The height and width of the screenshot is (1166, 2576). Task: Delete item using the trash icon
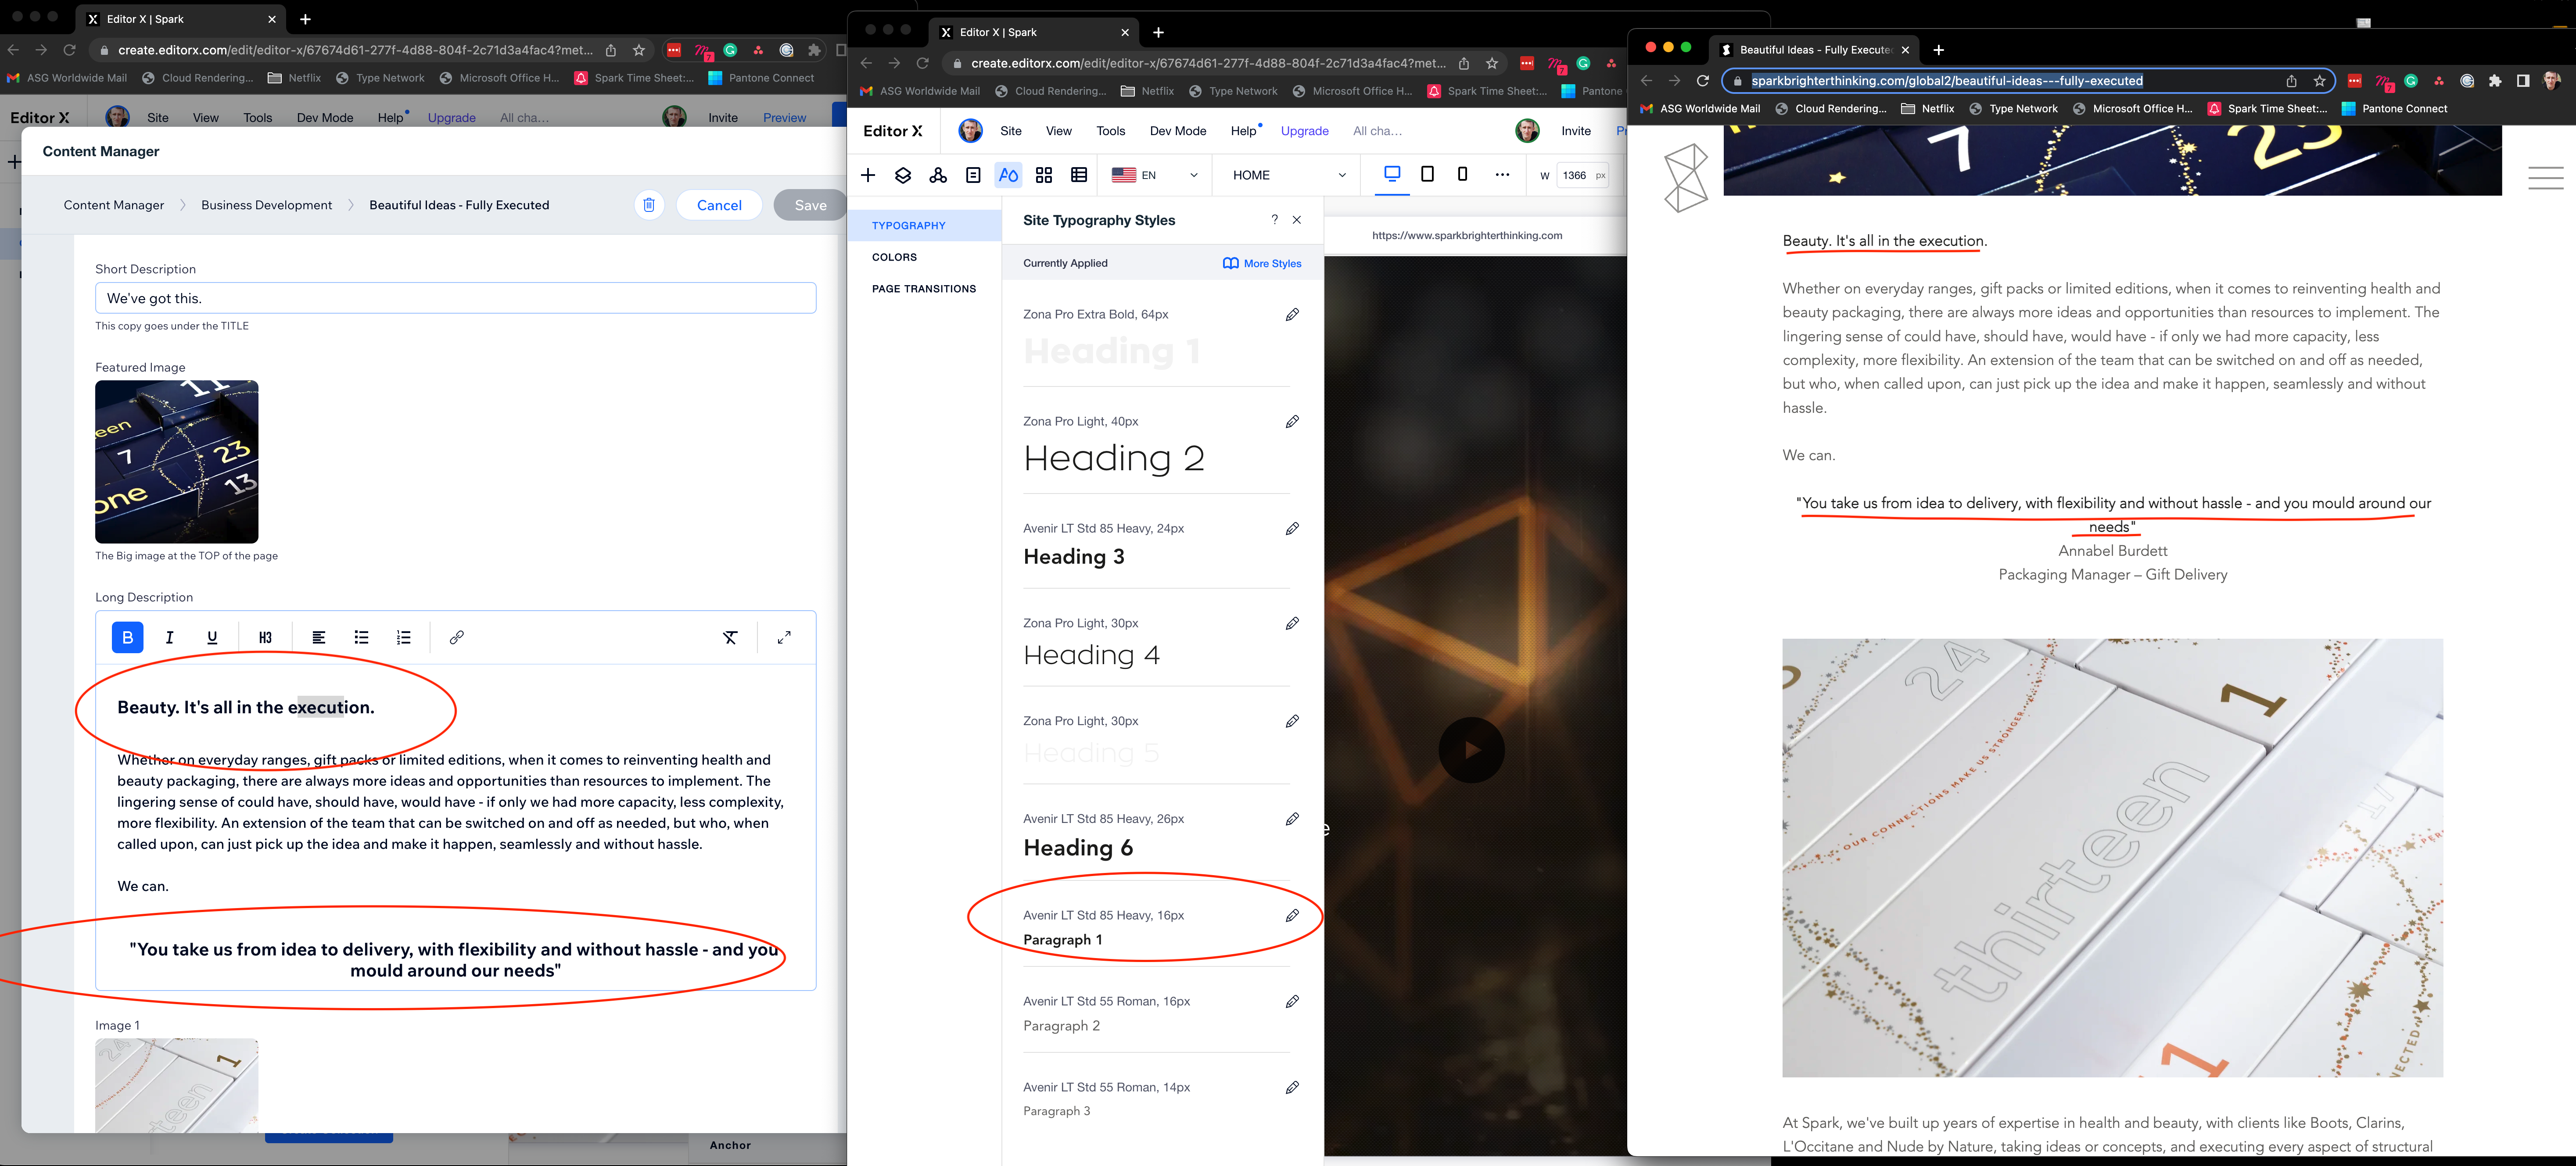(x=649, y=205)
